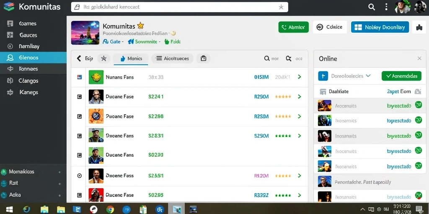Click the Komunitas game thumbnail image
429x214 pixels.
click(85, 33)
